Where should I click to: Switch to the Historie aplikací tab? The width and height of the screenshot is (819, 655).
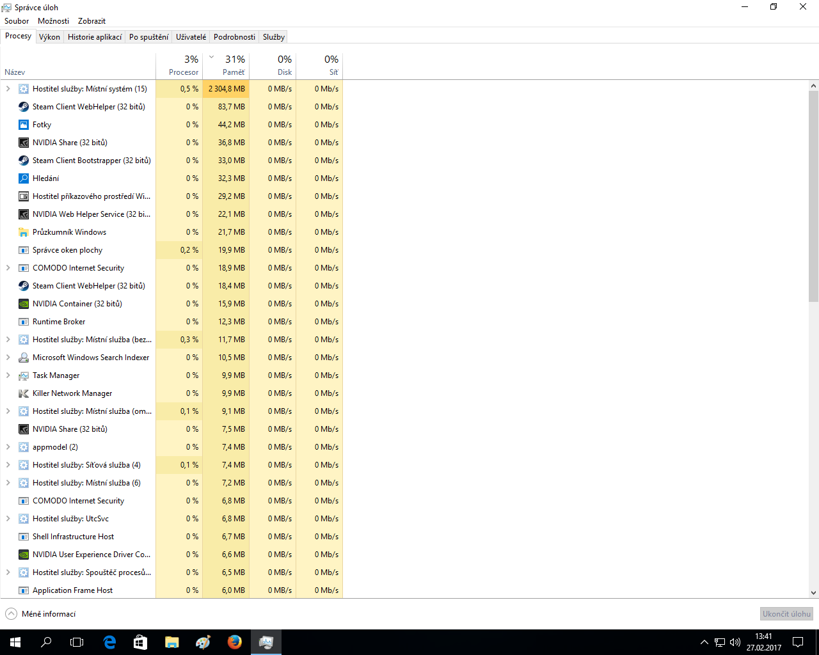[95, 37]
